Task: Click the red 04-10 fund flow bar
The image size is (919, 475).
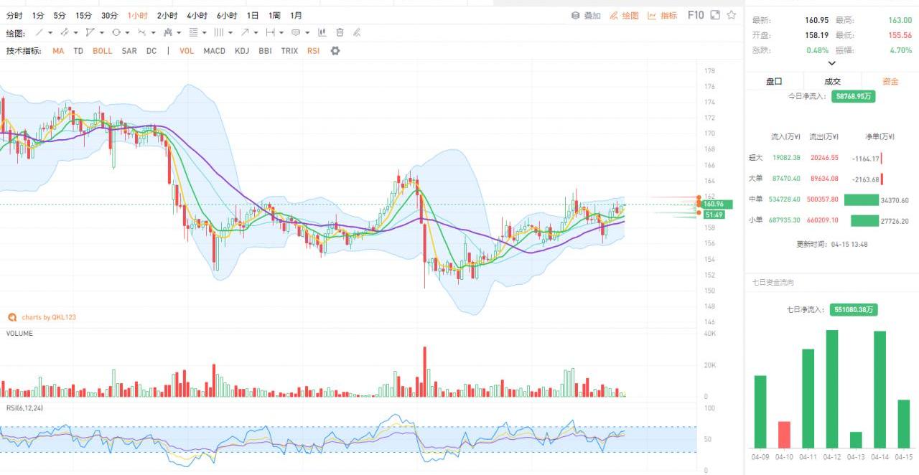Action: [784, 434]
